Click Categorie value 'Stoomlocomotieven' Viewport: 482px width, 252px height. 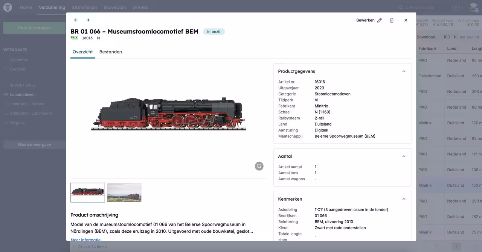click(x=333, y=94)
